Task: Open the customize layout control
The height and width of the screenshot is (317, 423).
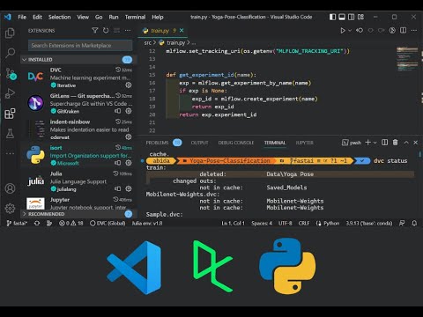Action: pos(360,17)
